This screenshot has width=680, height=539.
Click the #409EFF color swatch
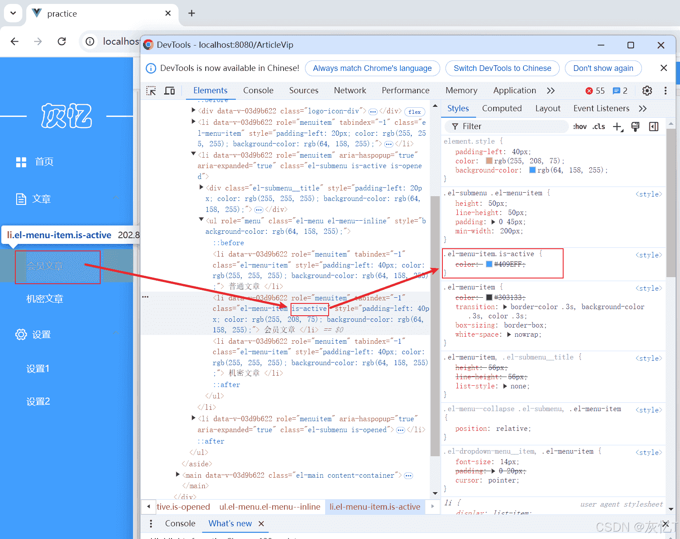[489, 264]
